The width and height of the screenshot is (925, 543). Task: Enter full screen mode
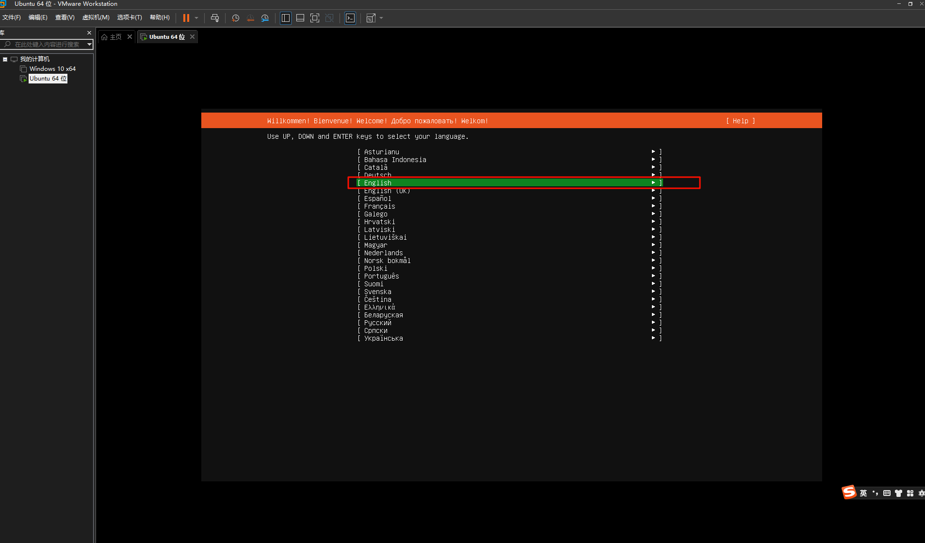pos(315,18)
